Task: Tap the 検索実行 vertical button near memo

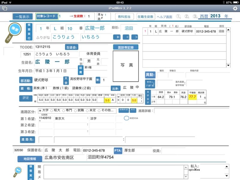Action: pos(31,172)
